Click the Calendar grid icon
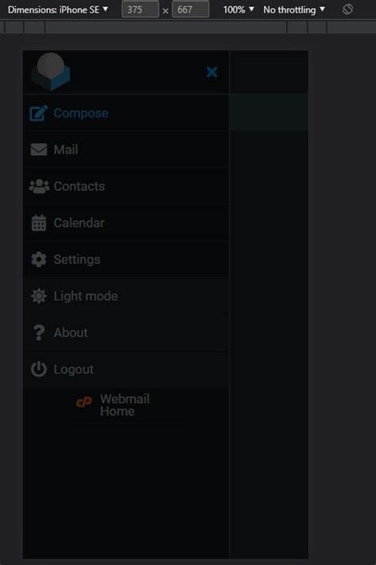The image size is (376, 565). click(39, 223)
